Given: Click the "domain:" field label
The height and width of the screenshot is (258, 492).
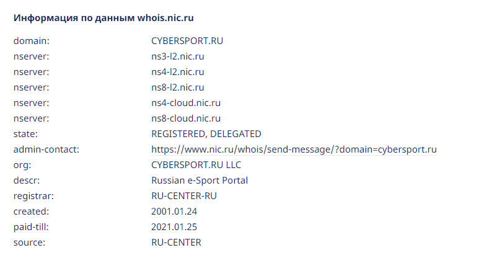Looking at the screenshot, I should pyautogui.click(x=31, y=41).
